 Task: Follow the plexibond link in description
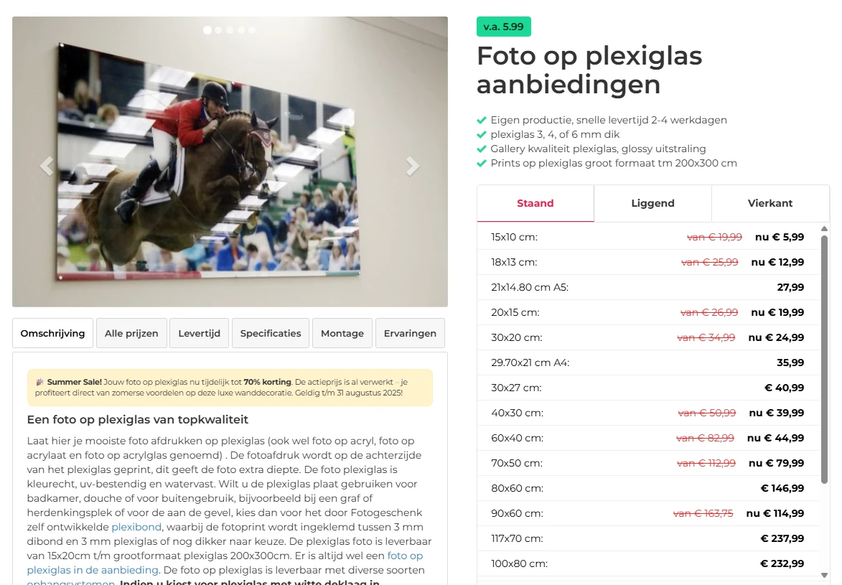[136, 527]
